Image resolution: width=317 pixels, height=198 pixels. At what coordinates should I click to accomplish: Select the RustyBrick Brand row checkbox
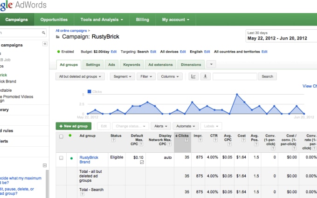pyautogui.click(x=61, y=158)
